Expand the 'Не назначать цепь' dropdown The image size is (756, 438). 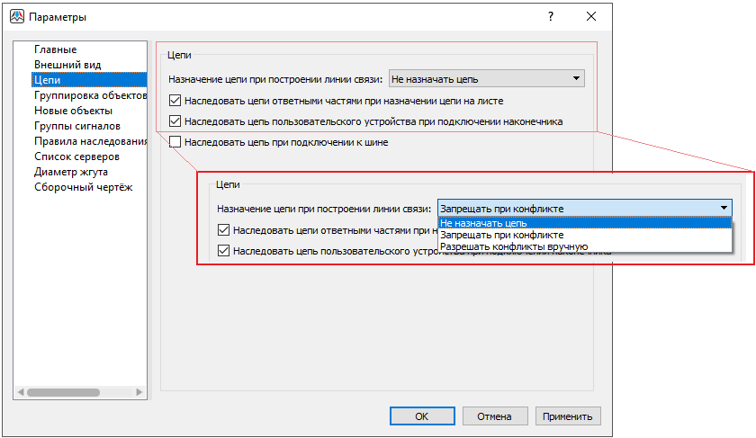tap(486, 79)
